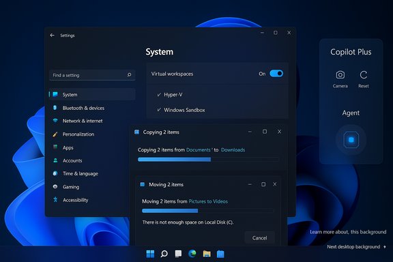Viewport: 393px width, 262px height.
Task: Click the Gaming icon in sidebar
Action: [55, 186]
